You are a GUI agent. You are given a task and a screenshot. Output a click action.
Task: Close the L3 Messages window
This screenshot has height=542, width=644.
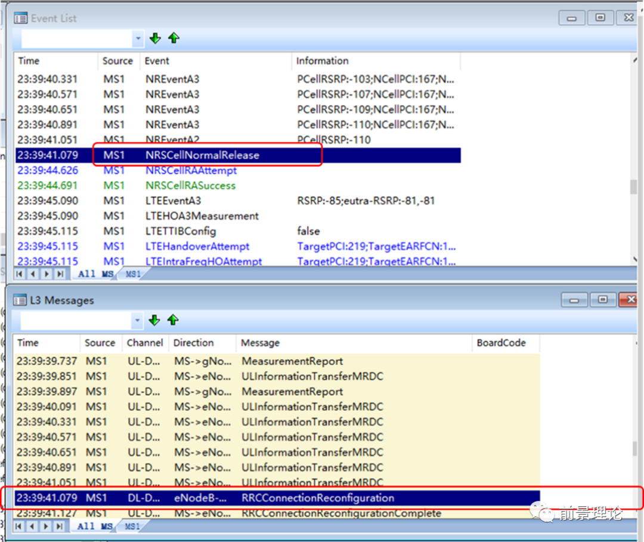point(628,300)
